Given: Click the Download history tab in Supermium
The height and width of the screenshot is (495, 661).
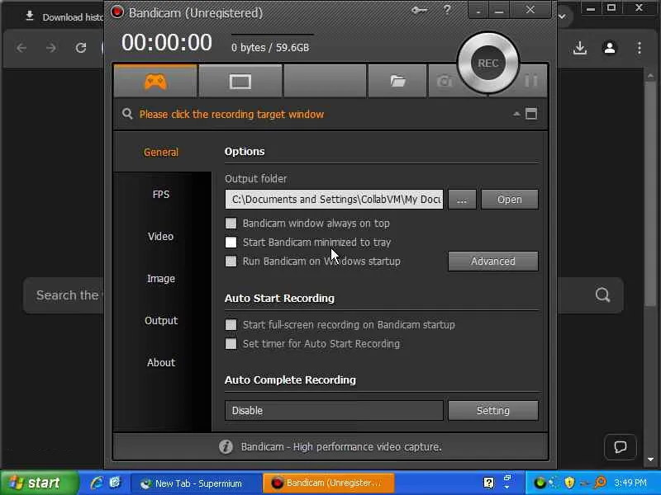Looking at the screenshot, I should click(64, 16).
